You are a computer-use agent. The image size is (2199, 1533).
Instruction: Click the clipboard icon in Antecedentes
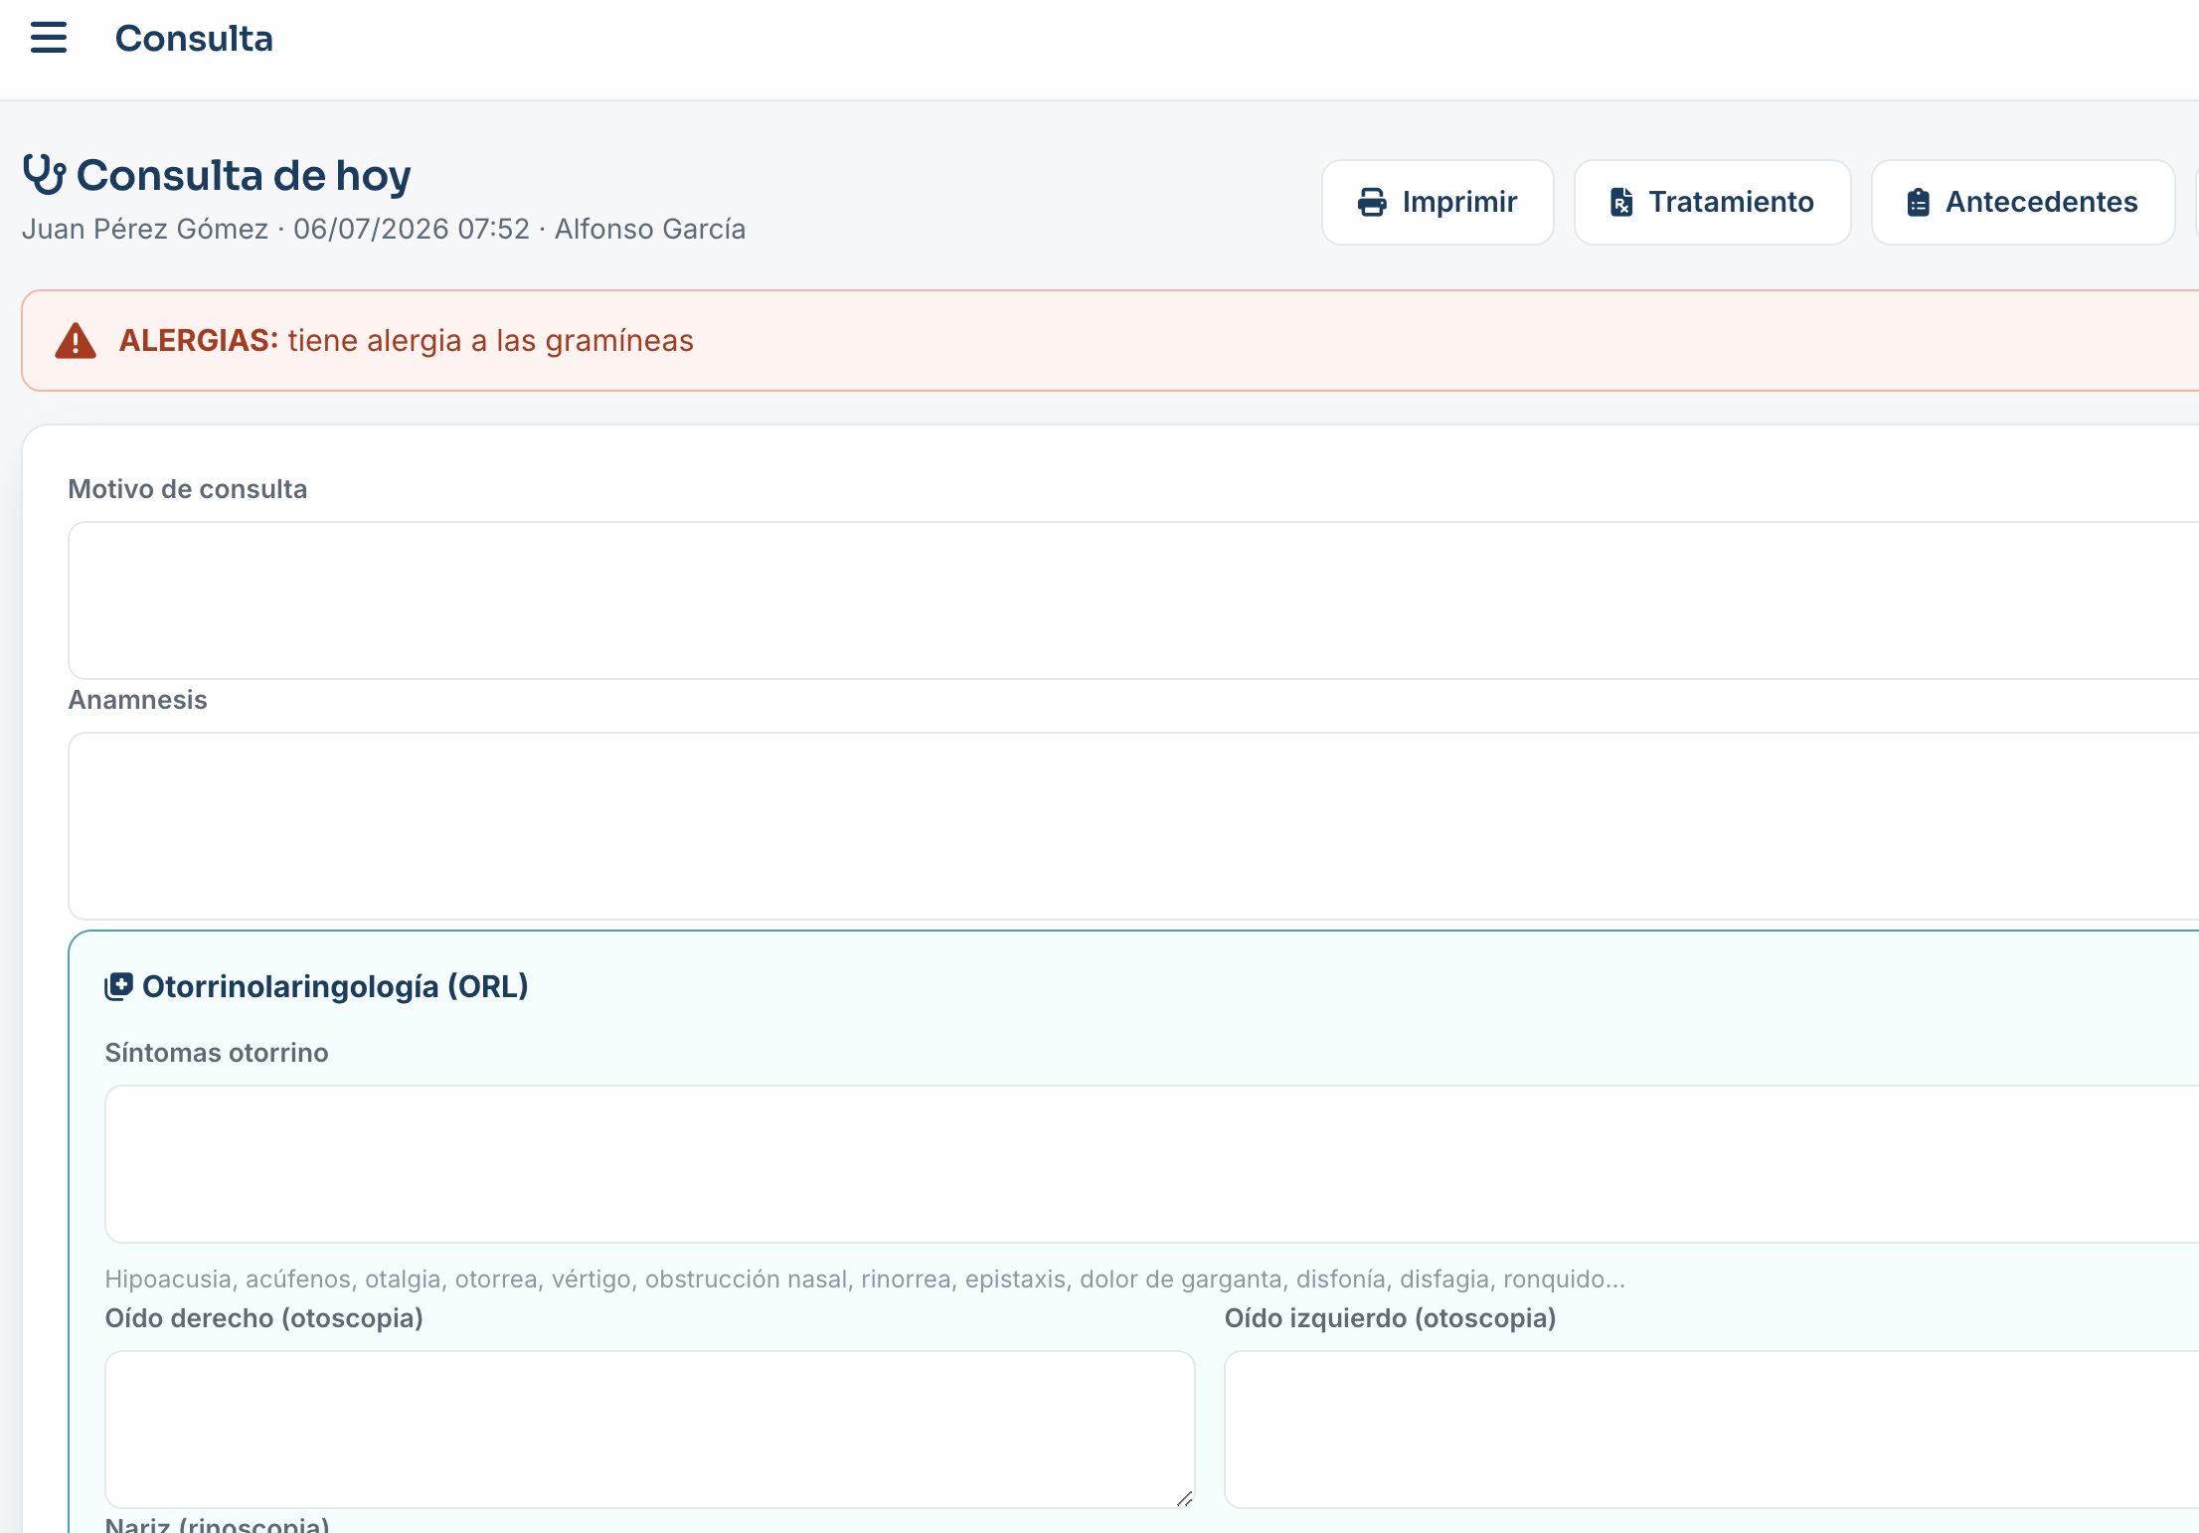[1919, 202]
